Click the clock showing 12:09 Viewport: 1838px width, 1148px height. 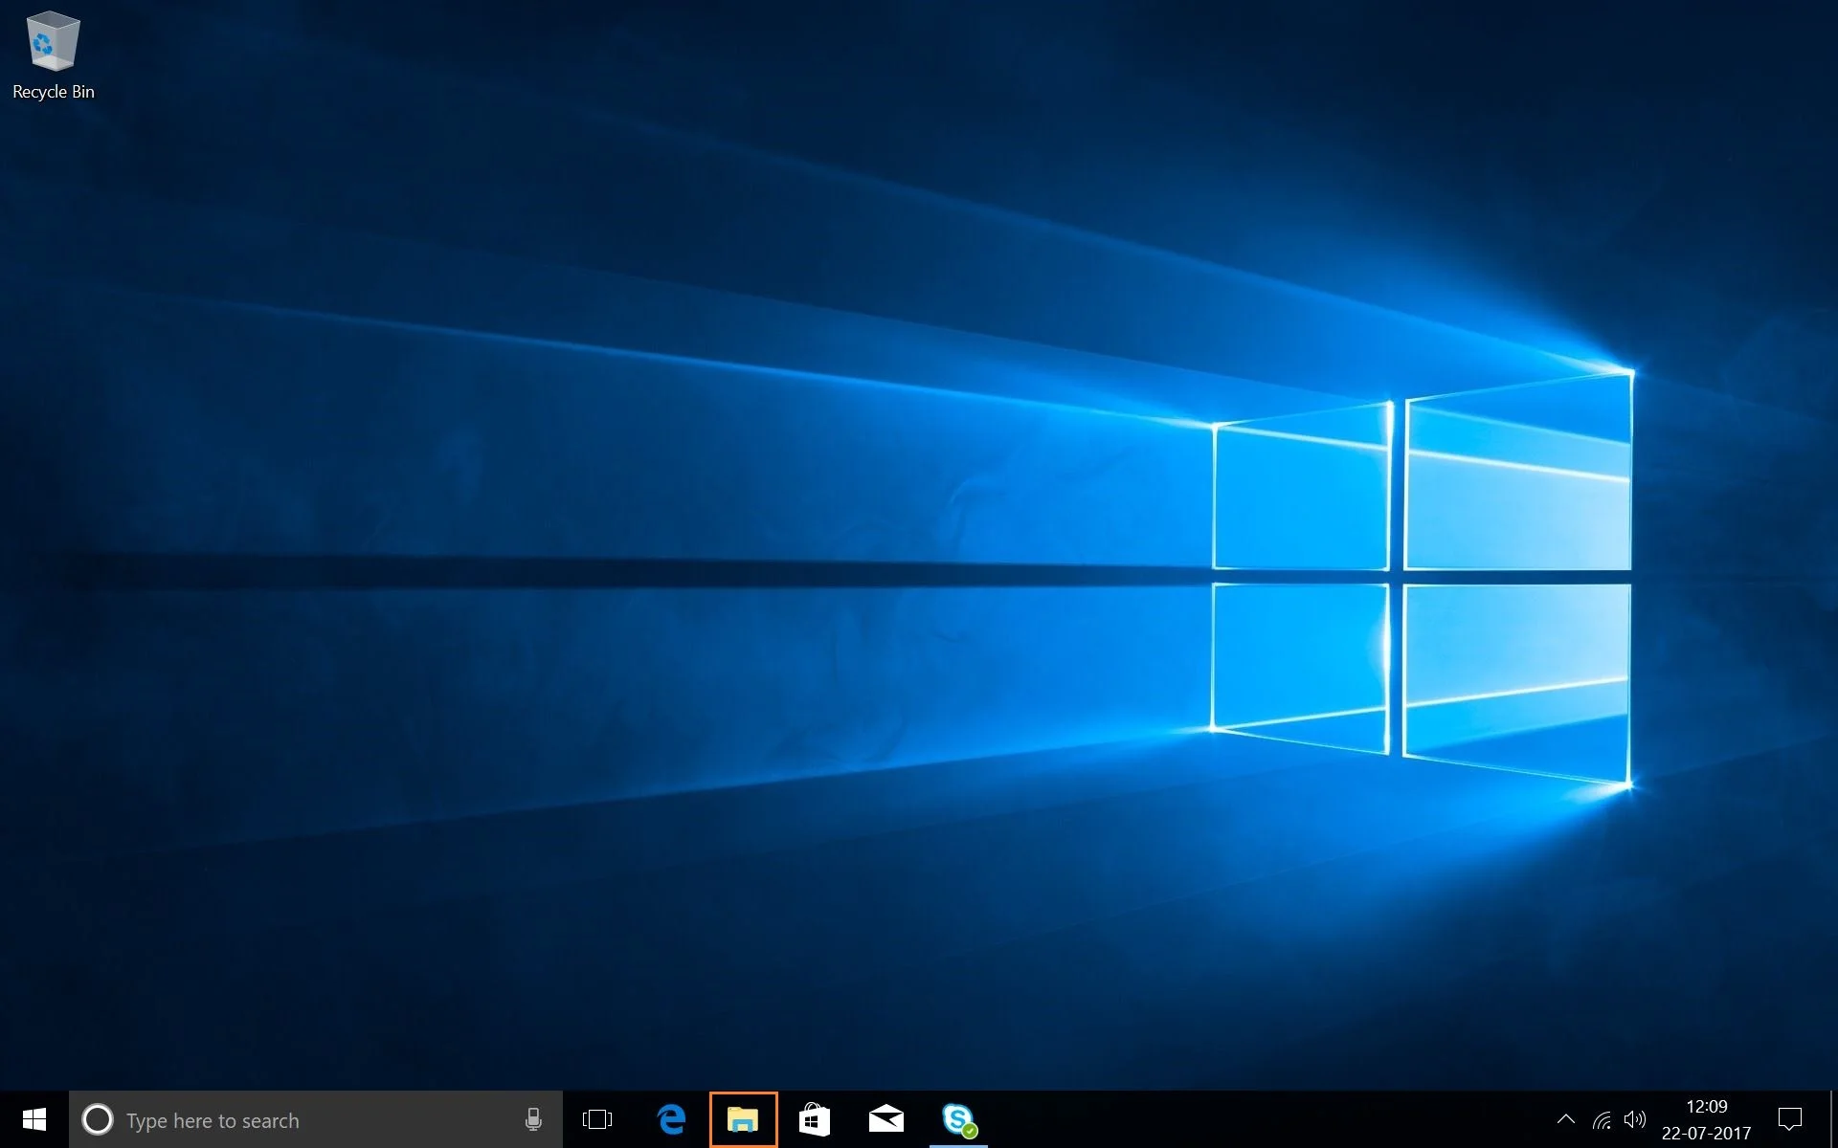point(1706,1107)
